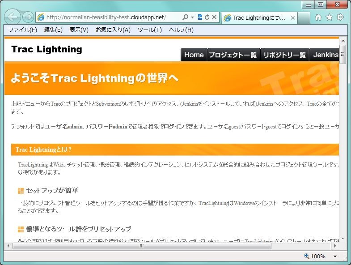Open the 編集(E) menu

53,30
